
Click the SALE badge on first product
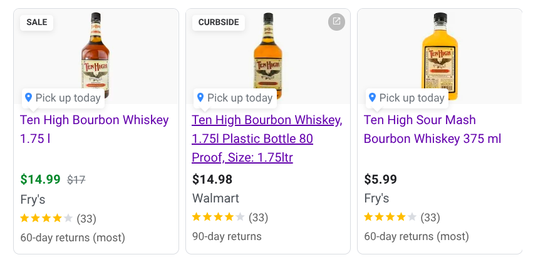36,22
